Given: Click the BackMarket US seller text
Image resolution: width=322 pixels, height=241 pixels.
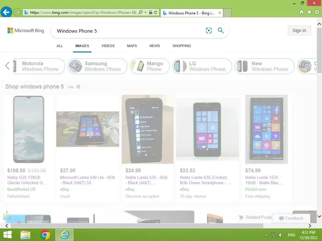Looking at the screenshot, I should click(x=21, y=189).
